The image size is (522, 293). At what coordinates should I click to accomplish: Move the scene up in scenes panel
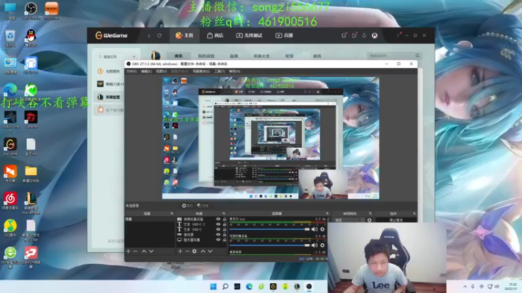tap(144, 251)
